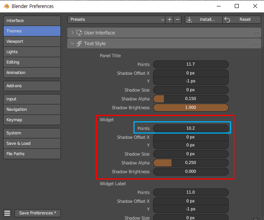Open the Add-ons section
The width and height of the screenshot is (264, 220).
(32, 86)
